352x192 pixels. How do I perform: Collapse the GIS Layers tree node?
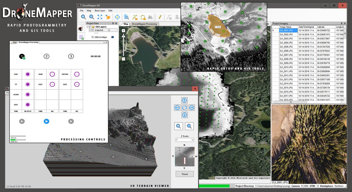[x=87, y=27]
